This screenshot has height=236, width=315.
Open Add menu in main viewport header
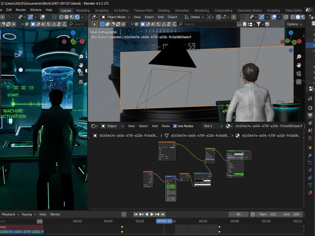pyautogui.click(x=161, y=17)
